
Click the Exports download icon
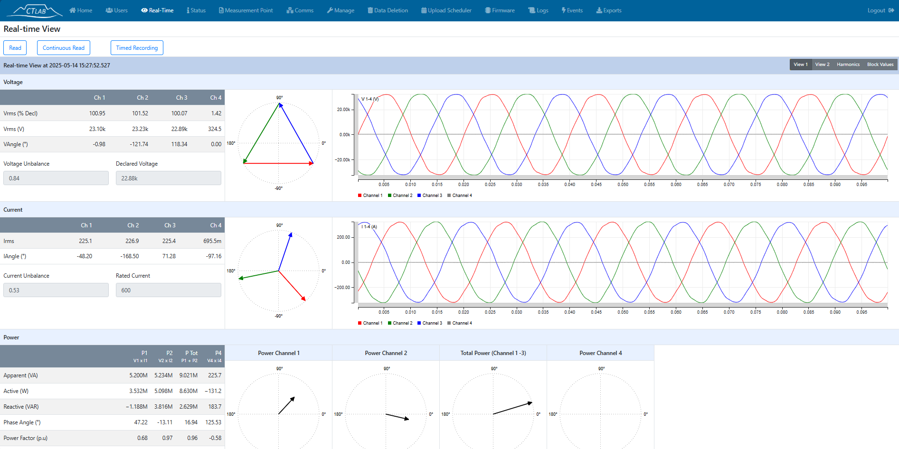point(599,10)
